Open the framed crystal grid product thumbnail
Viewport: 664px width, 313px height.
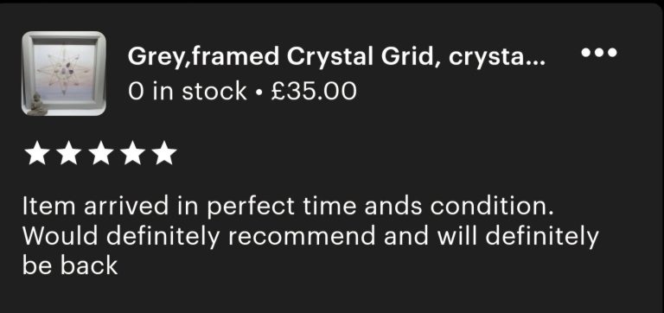coord(64,73)
